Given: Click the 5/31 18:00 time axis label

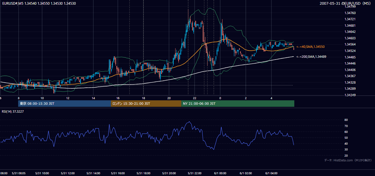Looking at the screenshot, I should click(144, 173).
